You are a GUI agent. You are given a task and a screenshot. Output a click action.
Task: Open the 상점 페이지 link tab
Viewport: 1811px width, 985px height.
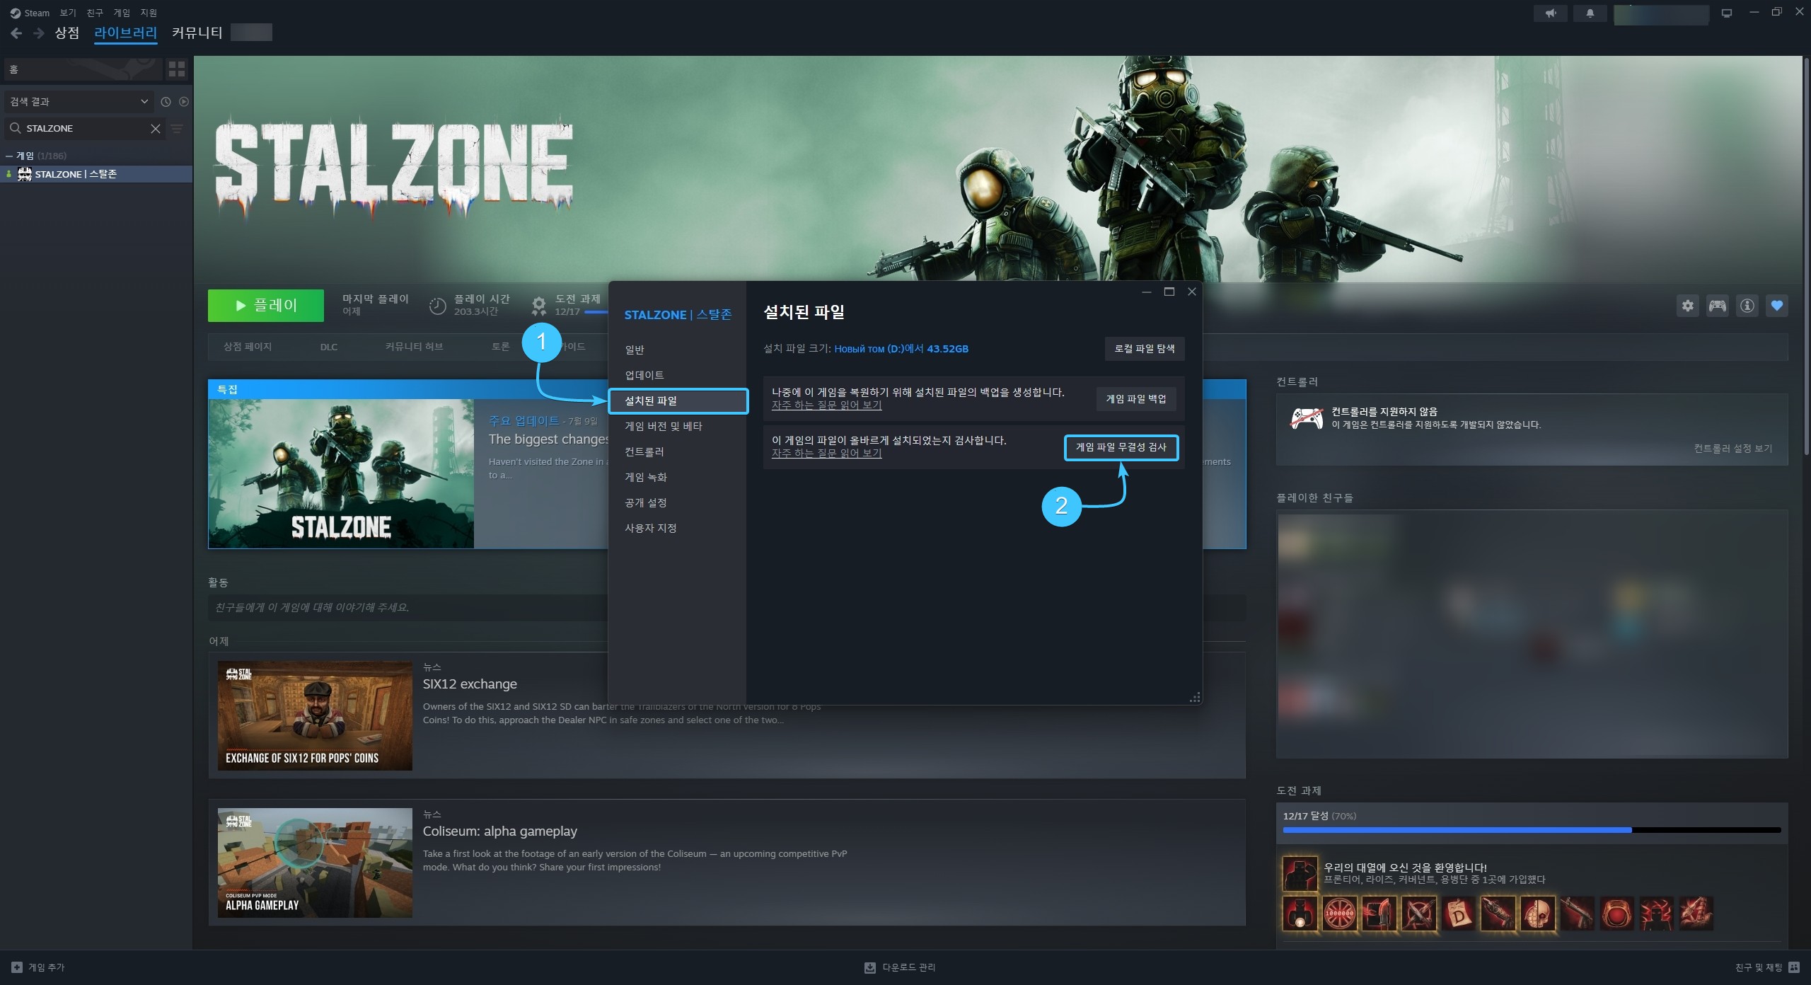(x=248, y=347)
